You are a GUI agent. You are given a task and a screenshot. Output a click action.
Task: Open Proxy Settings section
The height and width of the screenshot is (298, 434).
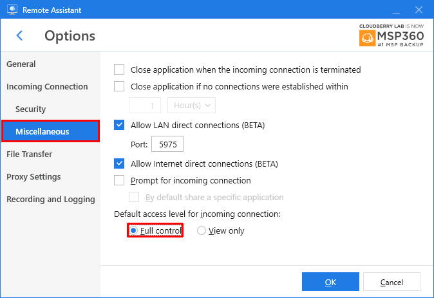click(33, 176)
